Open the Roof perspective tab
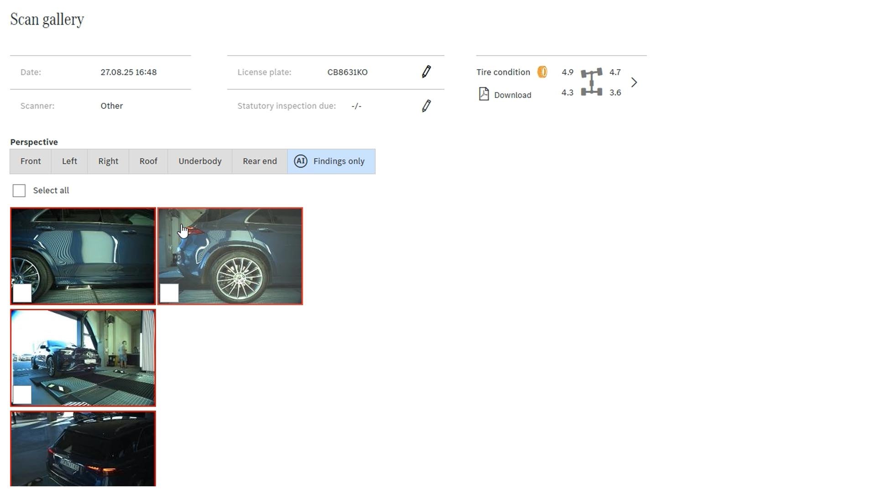The height and width of the screenshot is (492, 876). pyautogui.click(x=148, y=161)
